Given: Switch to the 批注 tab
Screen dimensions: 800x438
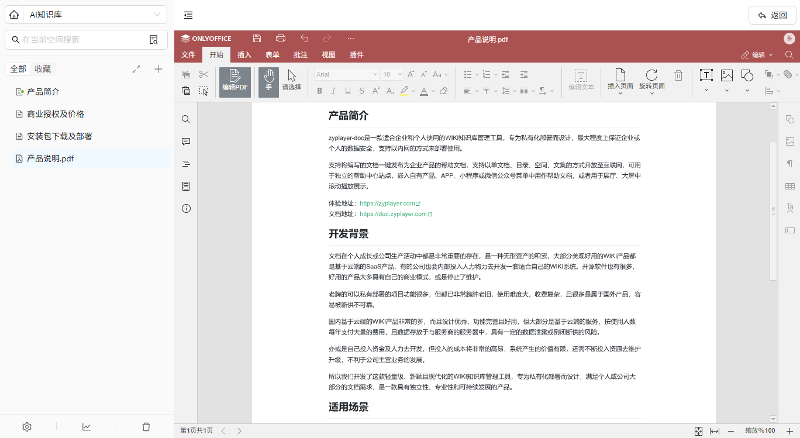Looking at the screenshot, I should coord(301,55).
